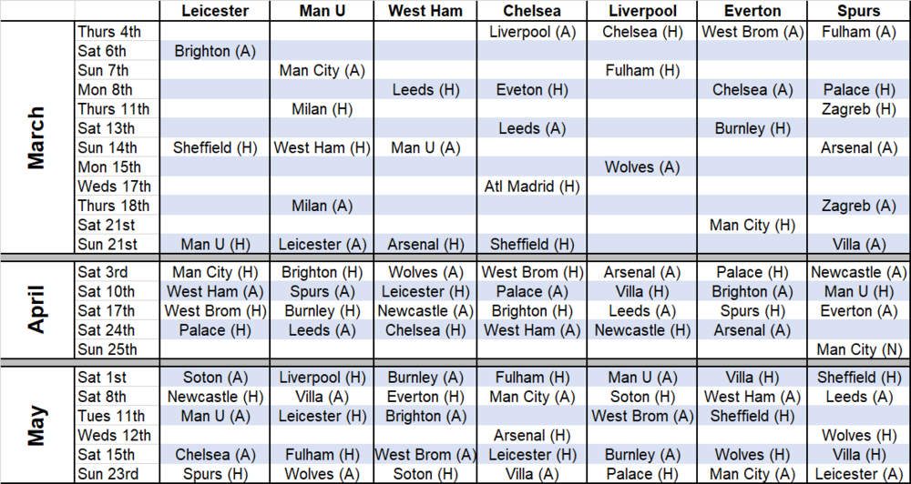Click the April month label cell
Image resolution: width=911 pixels, height=484 pixels.
click(x=37, y=310)
